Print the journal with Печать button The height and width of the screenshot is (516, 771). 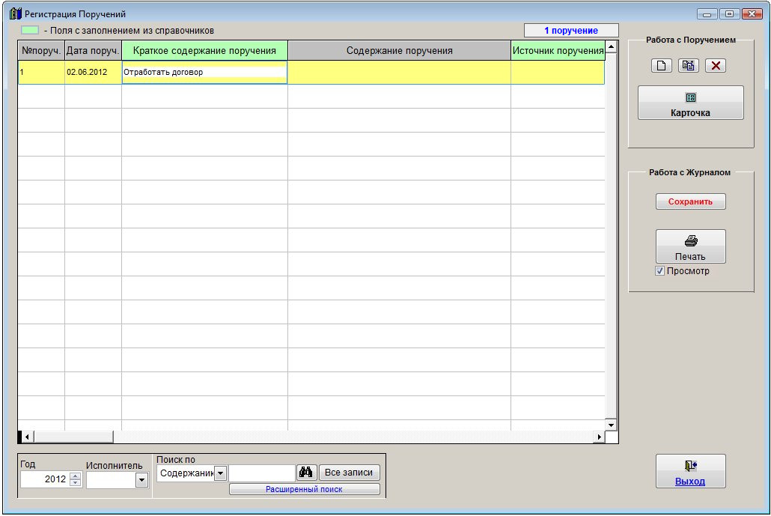click(x=690, y=246)
